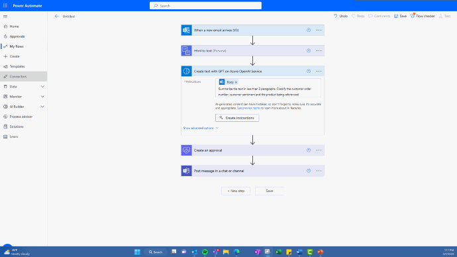
Task: Expand the Html to text step
Action: point(253,51)
